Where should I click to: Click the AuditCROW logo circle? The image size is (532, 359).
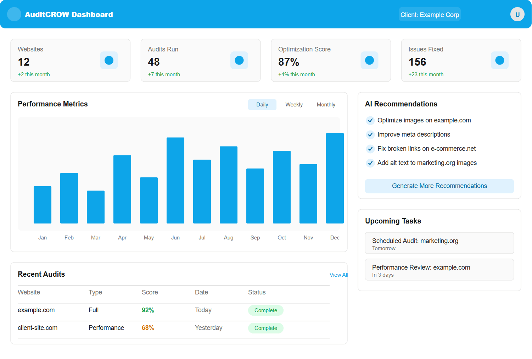pyautogui.click(x=14, y=14)
